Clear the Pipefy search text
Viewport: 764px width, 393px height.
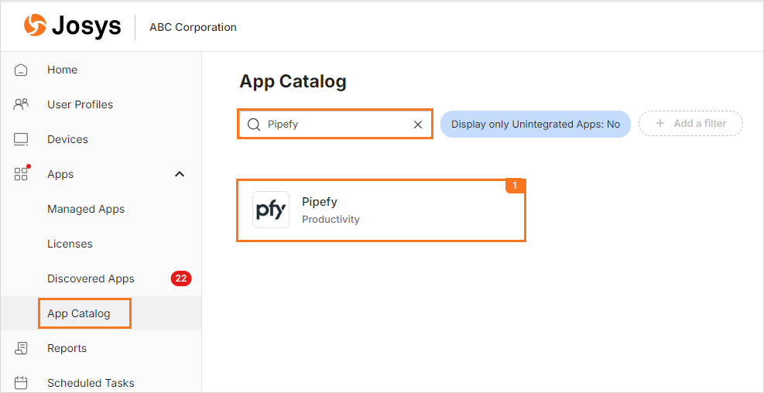coord(417,125)
